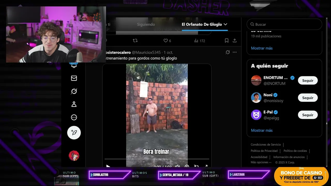Bookmark the post above Mauriciox5345's tweet

tap(227, 41)
